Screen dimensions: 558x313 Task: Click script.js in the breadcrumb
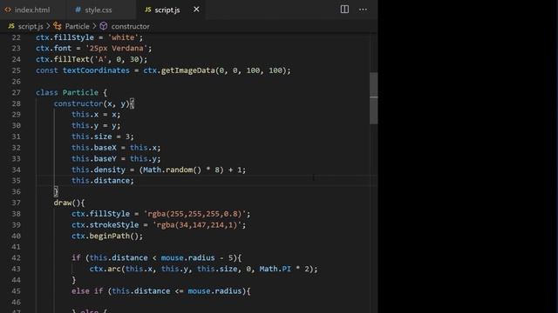coord(31,26)
